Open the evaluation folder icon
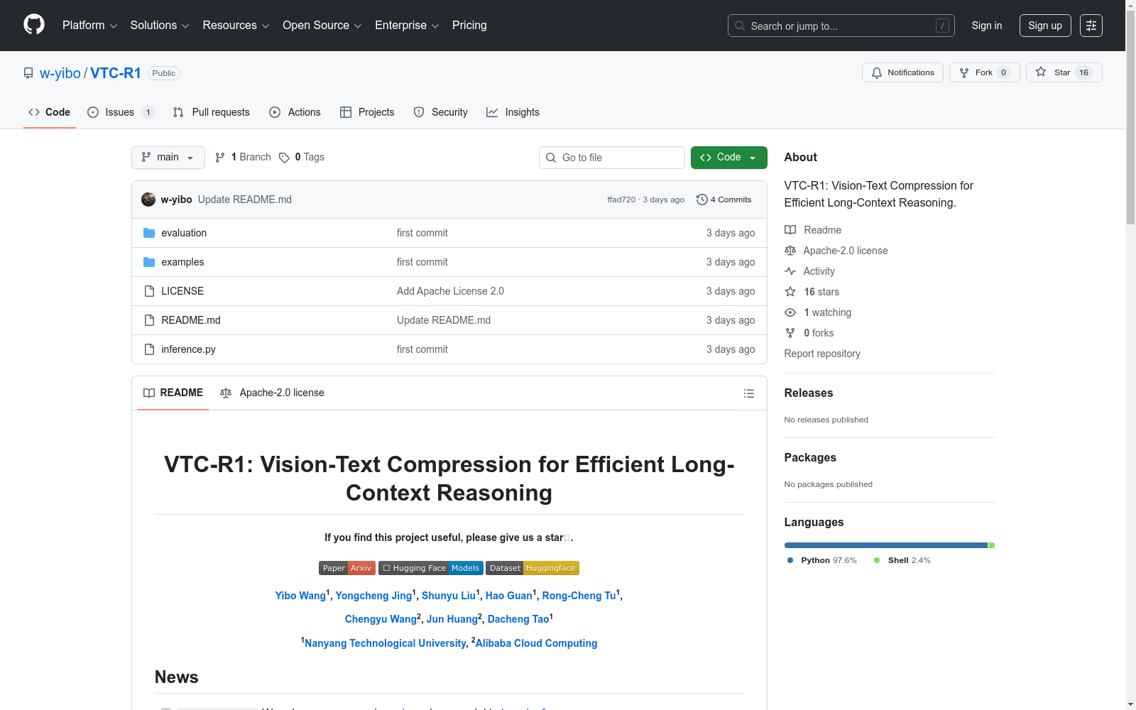The width and height of the screenshot is (1136, 710). pos(149,233)
